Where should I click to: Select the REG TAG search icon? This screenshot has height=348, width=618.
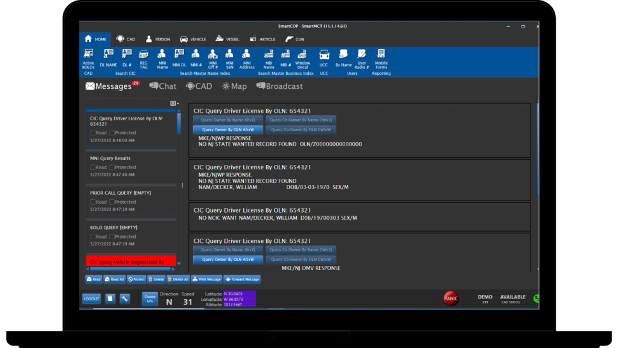coord(144,58)
